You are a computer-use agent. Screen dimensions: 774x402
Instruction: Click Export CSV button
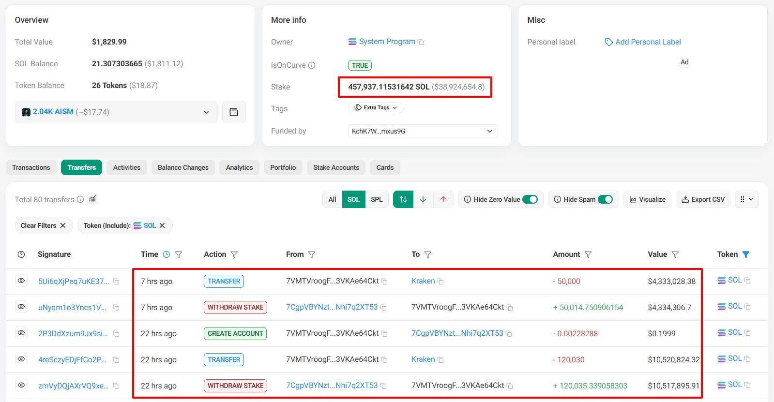[x=703, y=199]
